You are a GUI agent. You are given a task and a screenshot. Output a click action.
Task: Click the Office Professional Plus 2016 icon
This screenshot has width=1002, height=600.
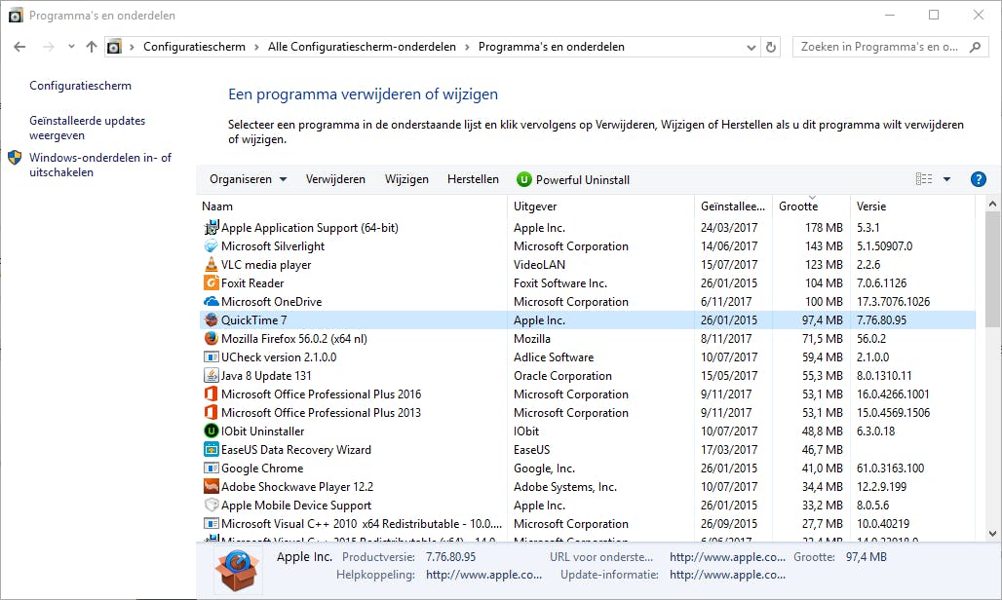click(x=211, y=394)
